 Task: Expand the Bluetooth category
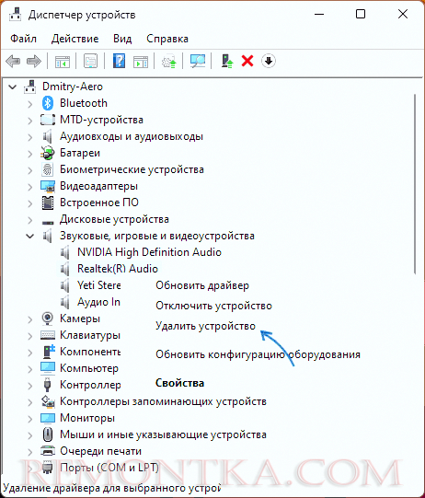[29, 103]
